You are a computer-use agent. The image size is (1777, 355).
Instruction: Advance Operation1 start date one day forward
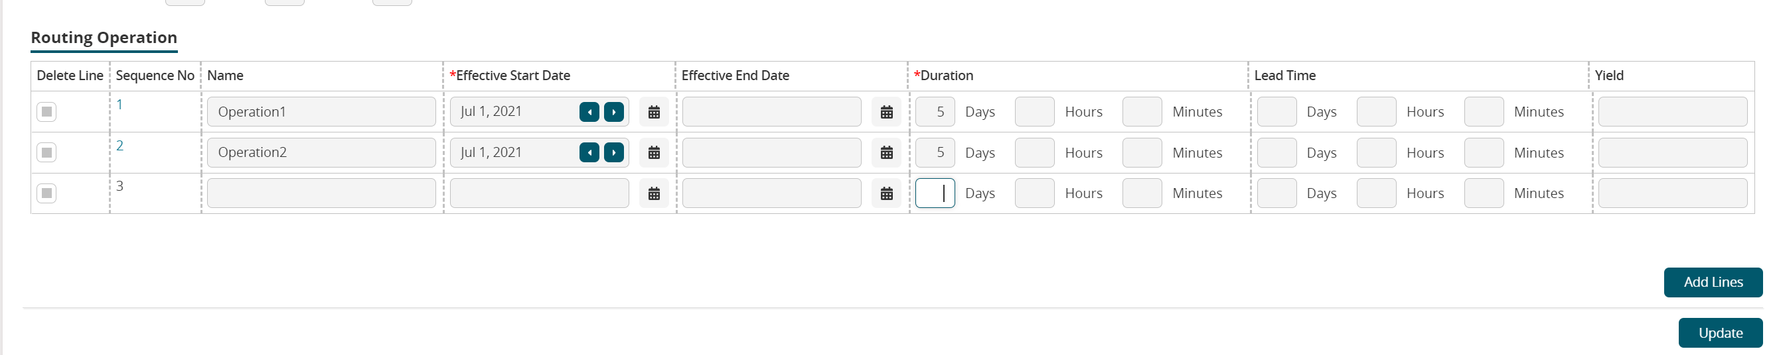[613, 112]
